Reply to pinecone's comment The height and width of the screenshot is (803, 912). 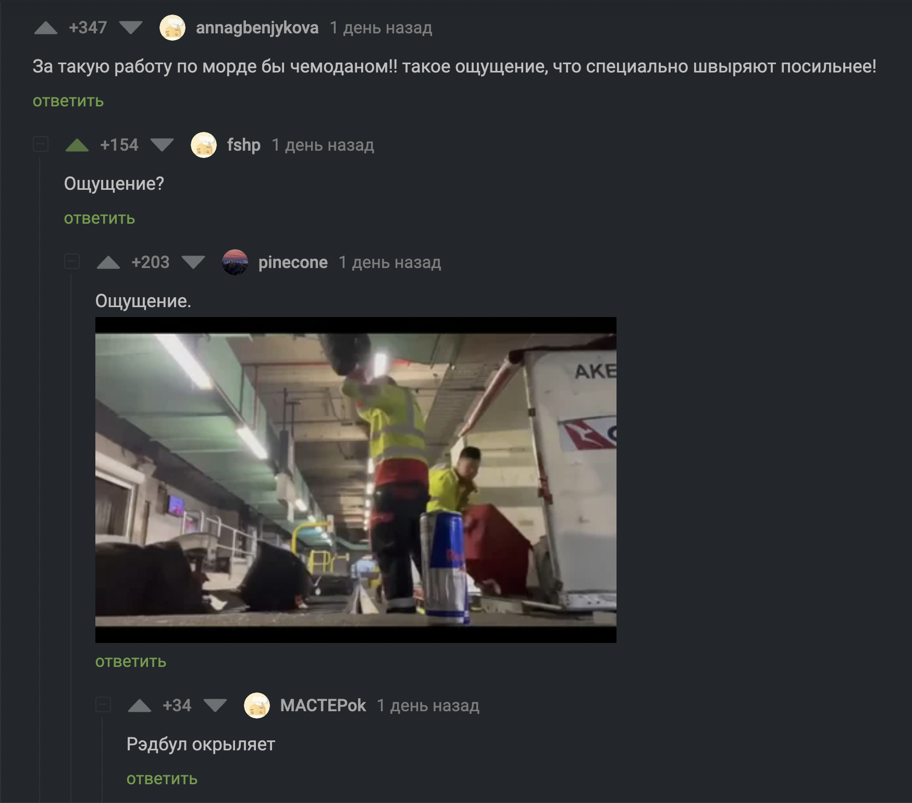(131, 662)
